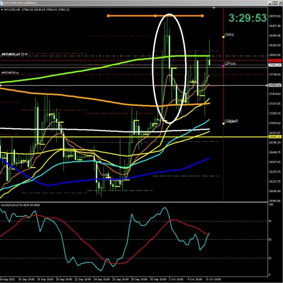
Task: Close the BTCUSD,H6 chart window
Action: tap(280, 3)
